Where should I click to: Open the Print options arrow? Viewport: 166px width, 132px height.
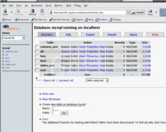[x=156, y=12]
